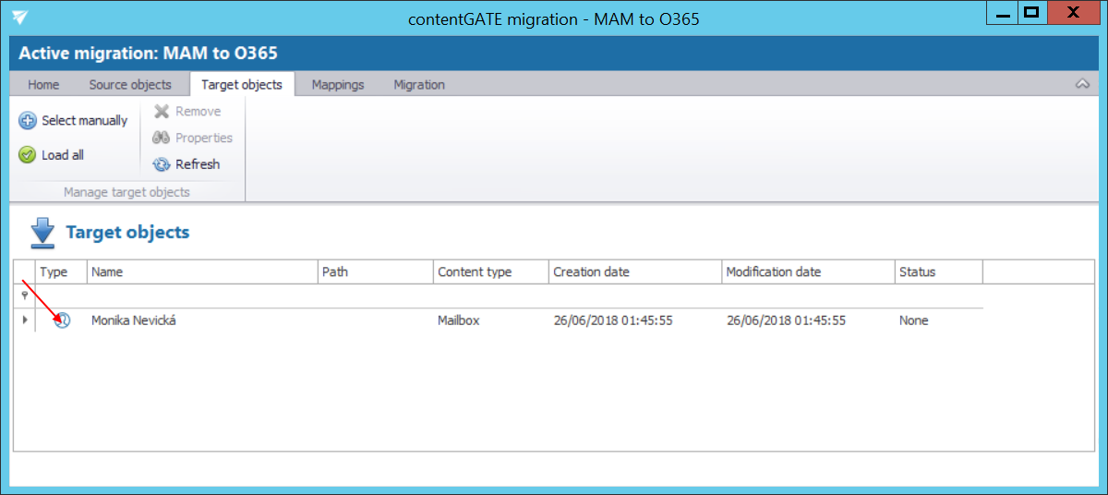Click the mailbox type icon for Monika Nevická
The width and height of the screenshot is (1108, 495).
tap(62, 320)
